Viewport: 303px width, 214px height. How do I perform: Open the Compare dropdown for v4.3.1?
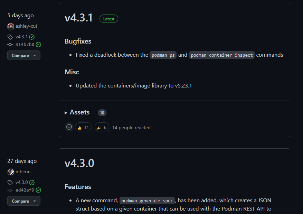click(24, 55)
